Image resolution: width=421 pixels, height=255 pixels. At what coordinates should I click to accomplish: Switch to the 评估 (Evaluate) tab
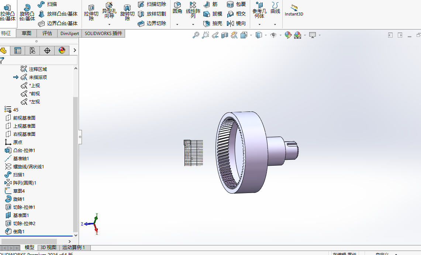click(x=47, y=33)
